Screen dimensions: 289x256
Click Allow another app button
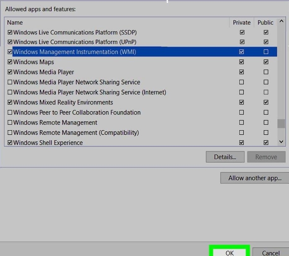coord(255,178)
